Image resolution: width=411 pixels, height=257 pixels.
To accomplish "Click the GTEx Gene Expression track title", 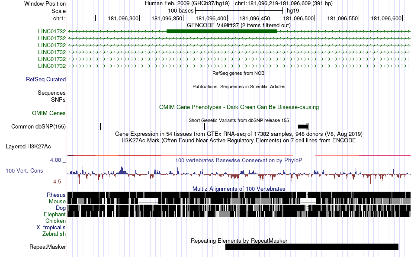I will (239, 134).
